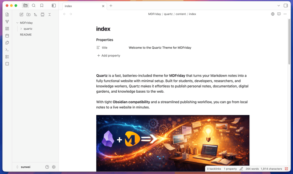
Task: Click MDFriday in breadcrumb path
Action: click(155, 14)
